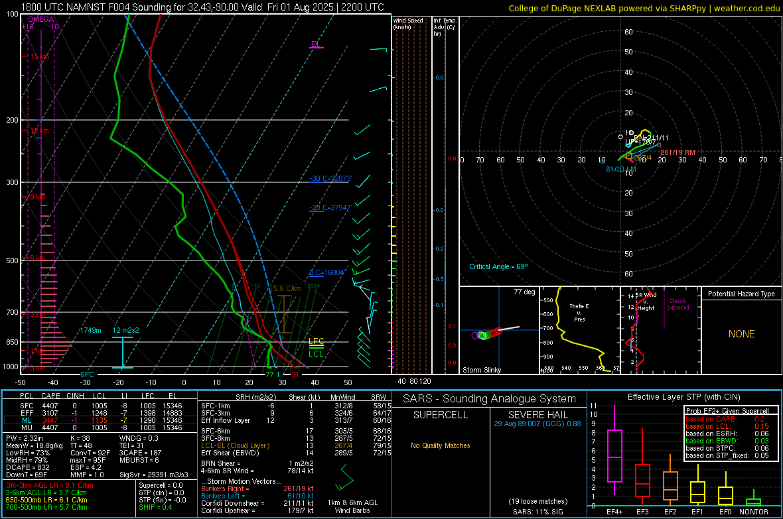Open the '29 Aug 89 00Z (GGG) 0.88' hail analogue
The image size is (783, 519).
[537, 424]
